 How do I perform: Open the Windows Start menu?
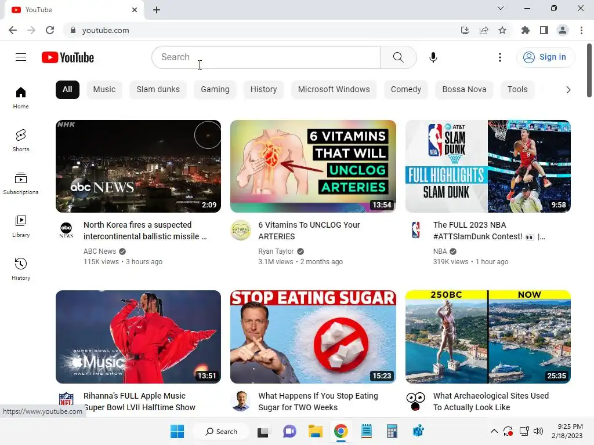pos(178,431)
